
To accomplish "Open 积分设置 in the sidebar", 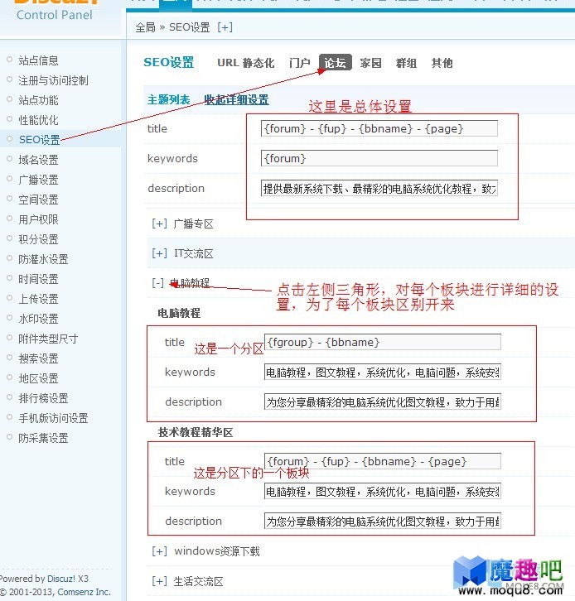I will click(x=38, y=239).
